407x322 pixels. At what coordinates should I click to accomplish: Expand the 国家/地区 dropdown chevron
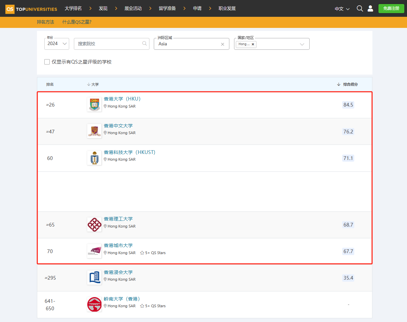point(302,44)
